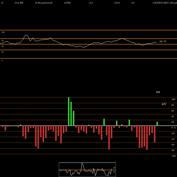The width and height of the screenshot is (177, 177).
Task: Click the 'SI & MR' header text
Action: [x=19, y=3]
